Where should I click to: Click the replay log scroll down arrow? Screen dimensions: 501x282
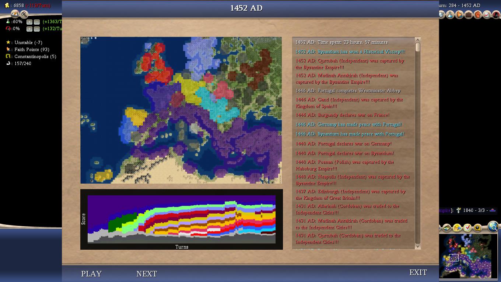click(x=418, y=247)
